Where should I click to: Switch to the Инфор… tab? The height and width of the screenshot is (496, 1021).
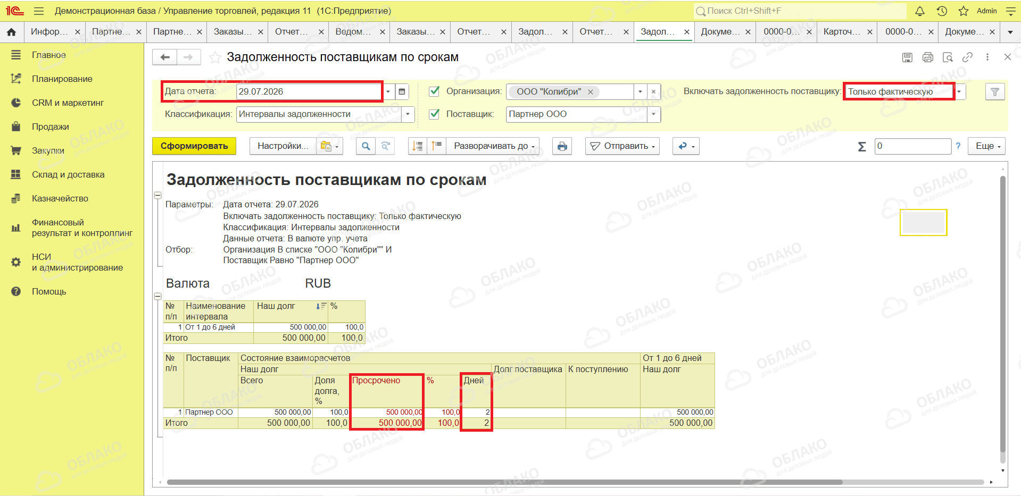click(49, 32)
